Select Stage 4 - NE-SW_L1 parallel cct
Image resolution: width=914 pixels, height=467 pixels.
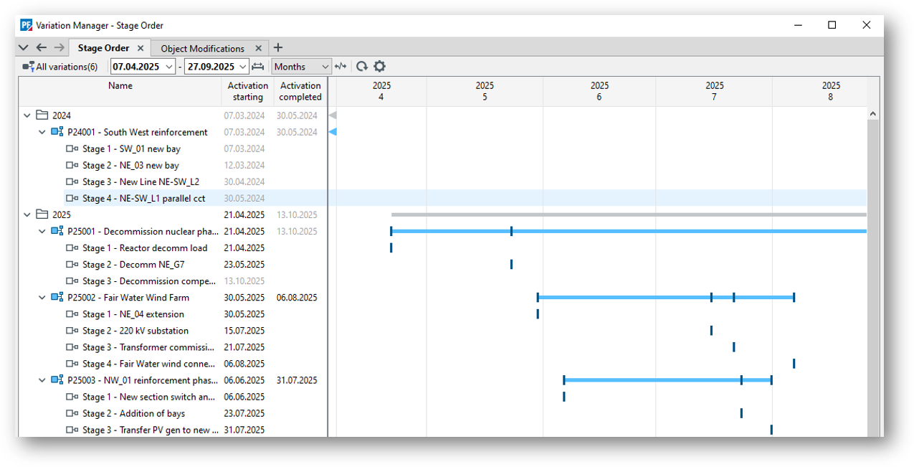[143, 199]
